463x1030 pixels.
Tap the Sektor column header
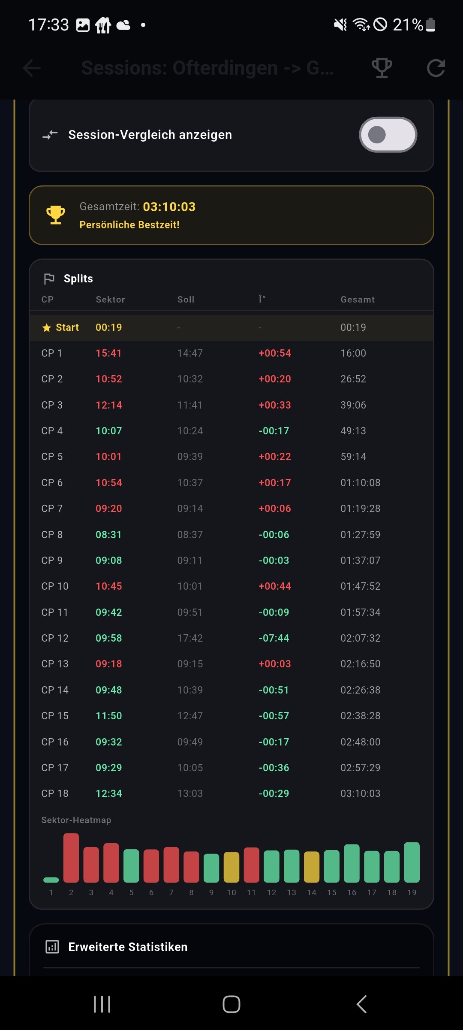tap(110, 300)
